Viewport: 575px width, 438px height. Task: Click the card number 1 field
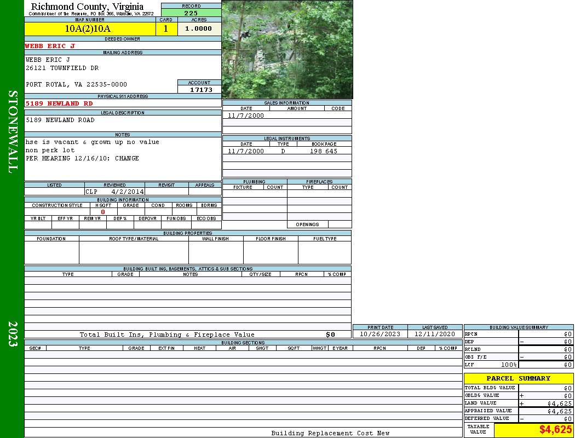[x=166, y=29]
